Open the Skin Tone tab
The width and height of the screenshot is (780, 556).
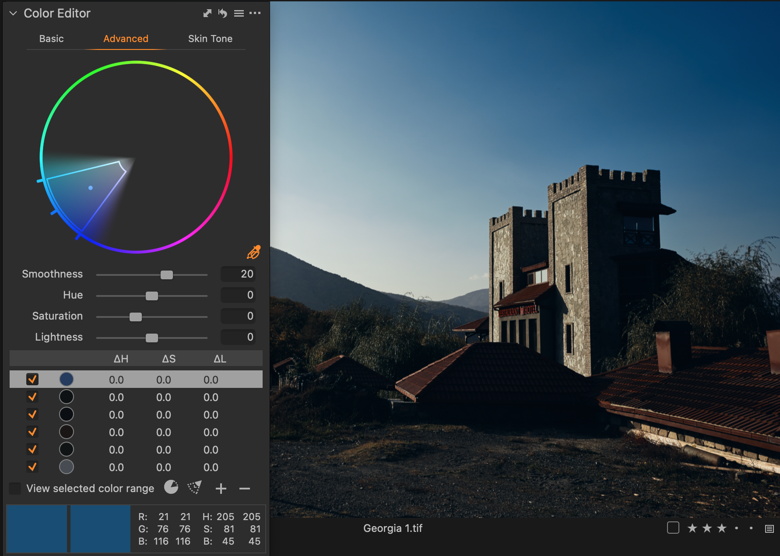[210, 39]
